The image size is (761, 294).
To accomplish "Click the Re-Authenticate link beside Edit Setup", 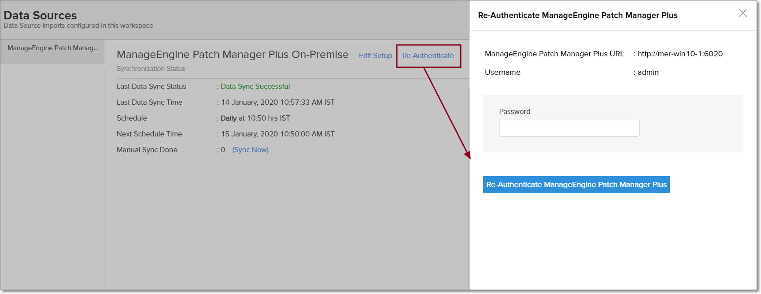I will (428, 55).
